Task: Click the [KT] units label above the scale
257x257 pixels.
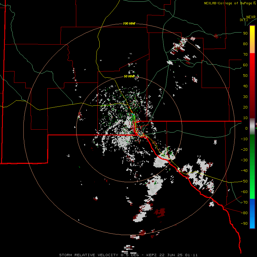Action: [244, 20]
